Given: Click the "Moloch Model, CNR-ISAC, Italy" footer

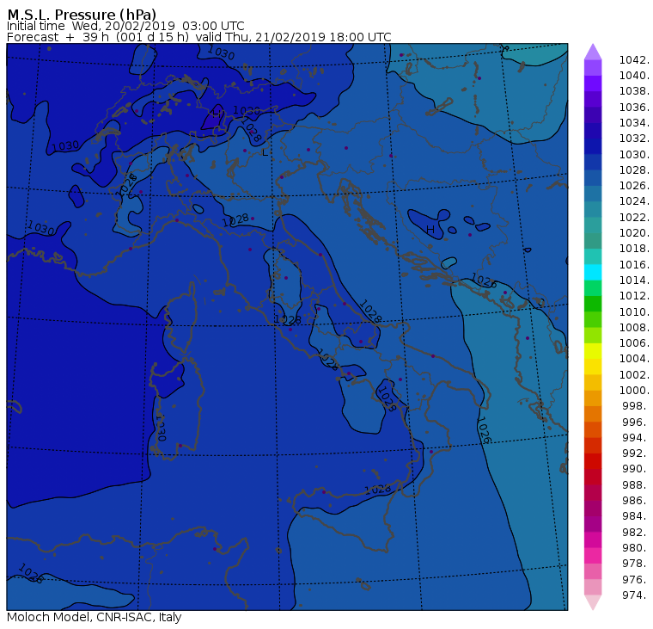Looking at the screenshot, I should coord(95,617).
